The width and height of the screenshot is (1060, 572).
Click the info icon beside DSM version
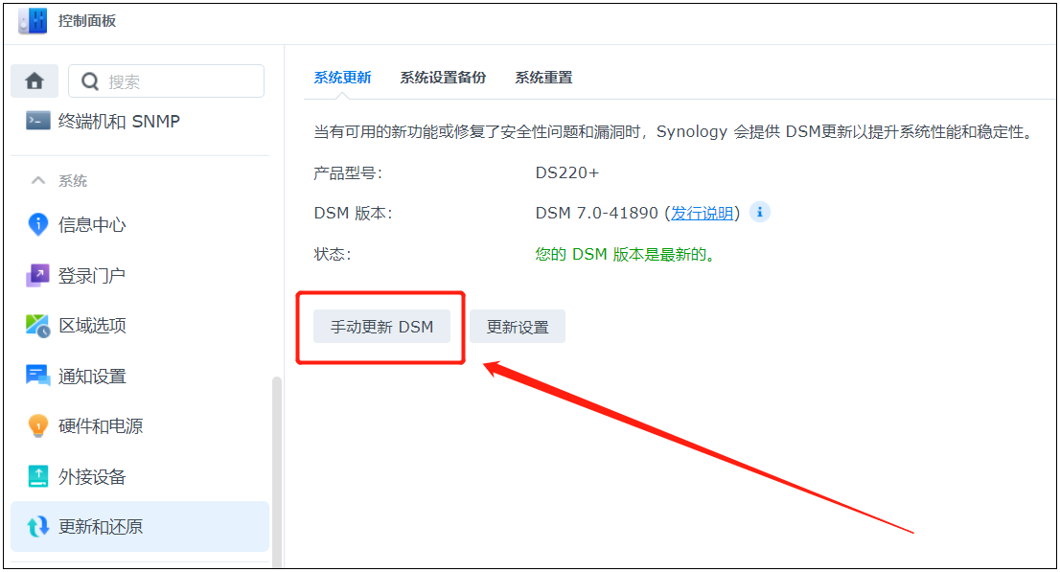tap(760, 213)
